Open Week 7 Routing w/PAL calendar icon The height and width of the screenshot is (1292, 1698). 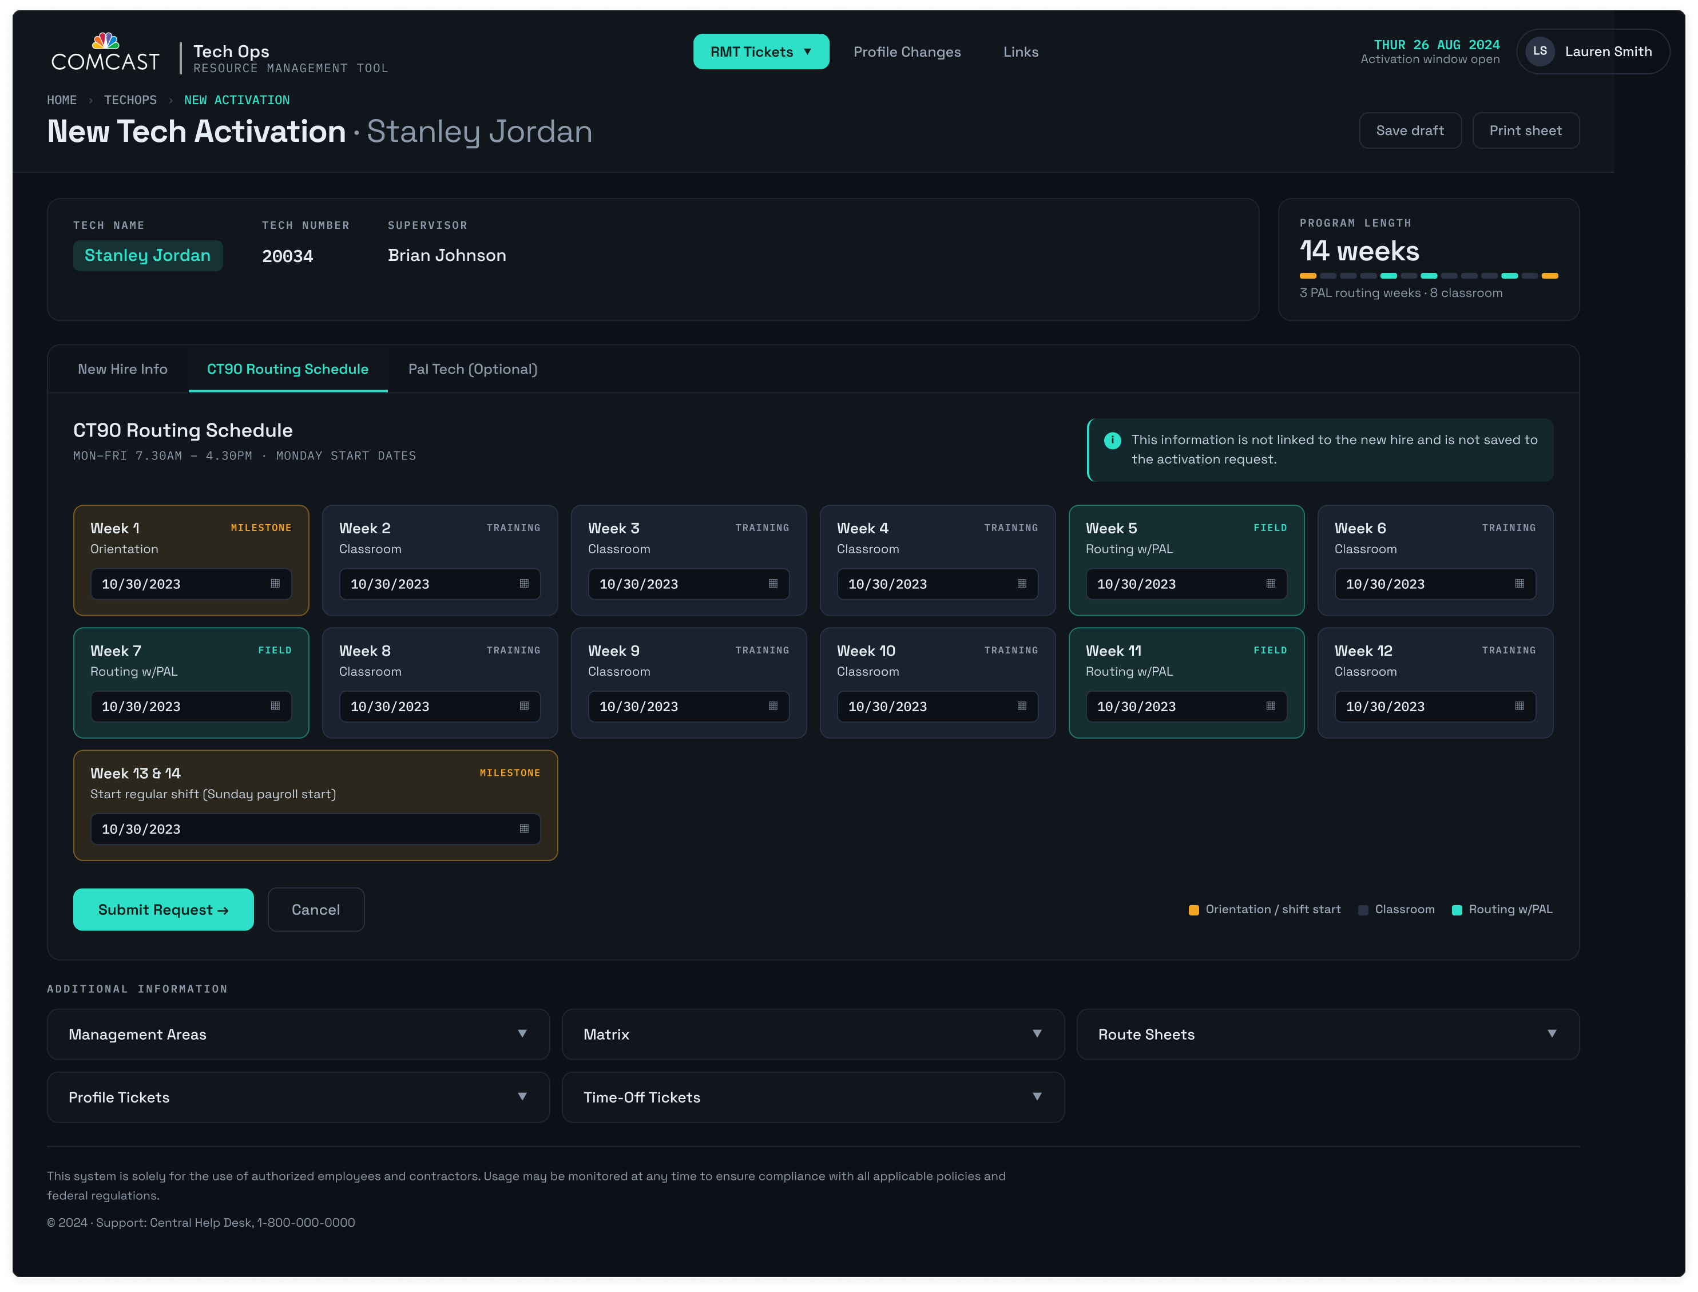pos(275,706)
